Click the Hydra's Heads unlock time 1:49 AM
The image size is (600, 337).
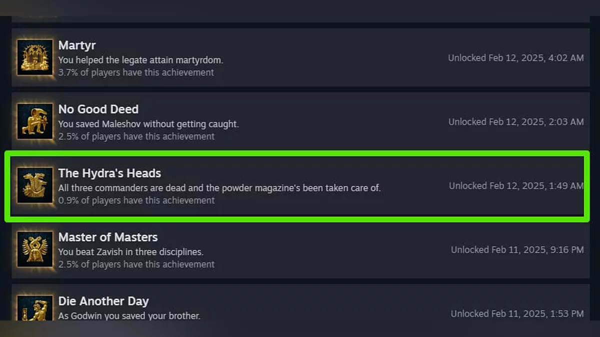[516, 186]
